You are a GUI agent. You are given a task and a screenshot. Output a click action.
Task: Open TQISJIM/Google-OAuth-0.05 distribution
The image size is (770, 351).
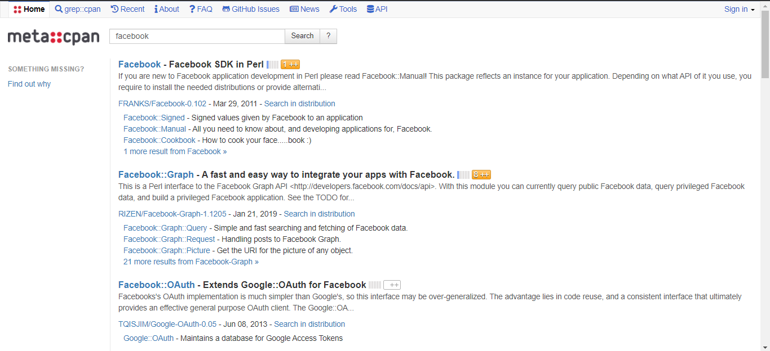pyautogui.click(x=167, y=324)
